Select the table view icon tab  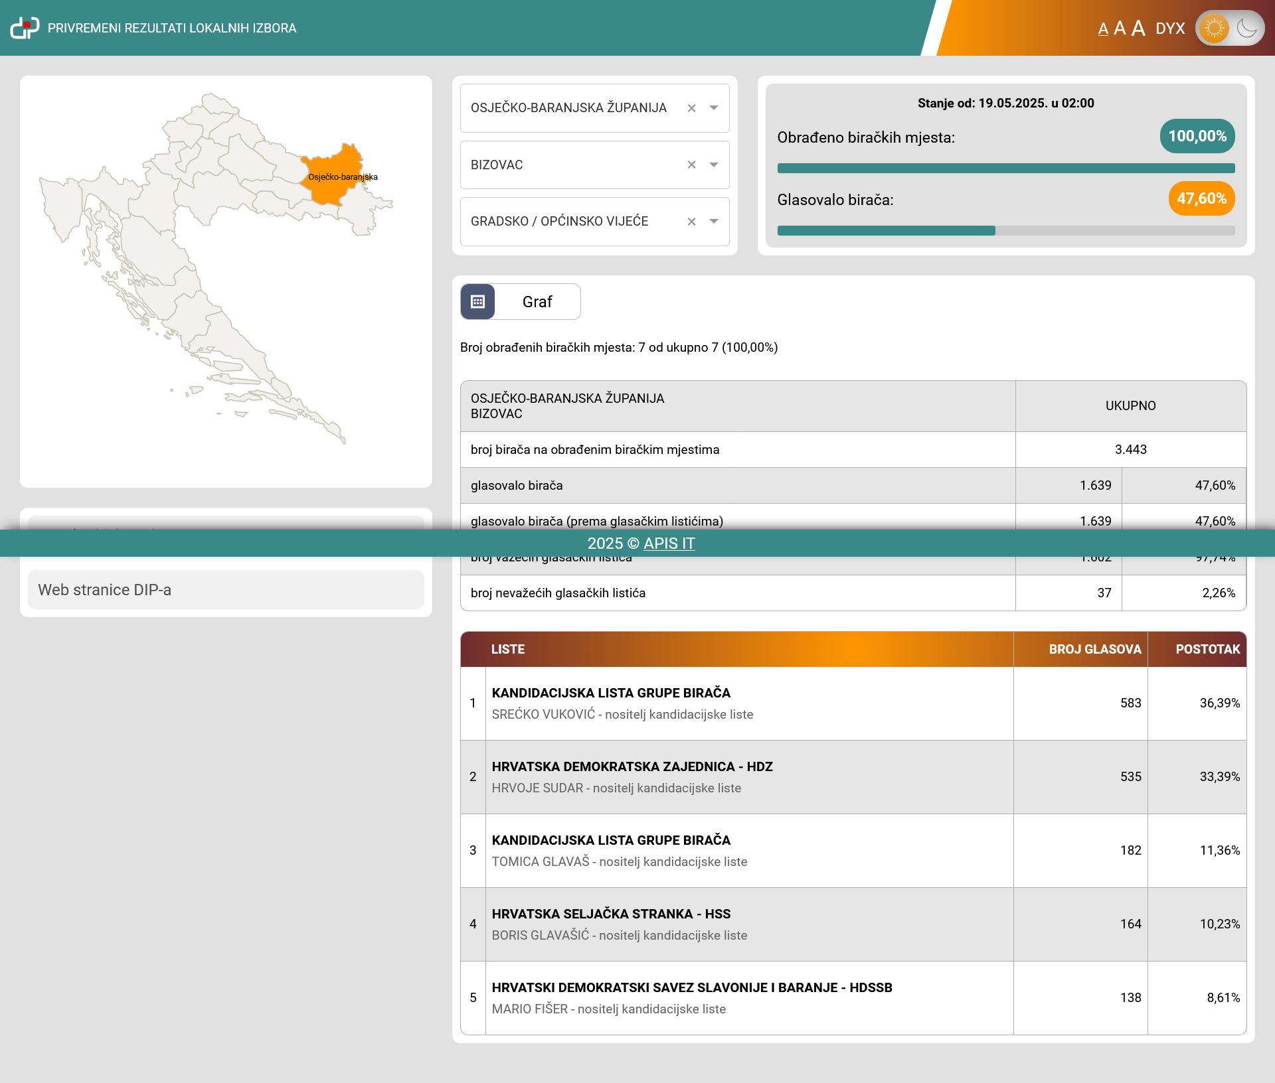(x=477, y=302)
